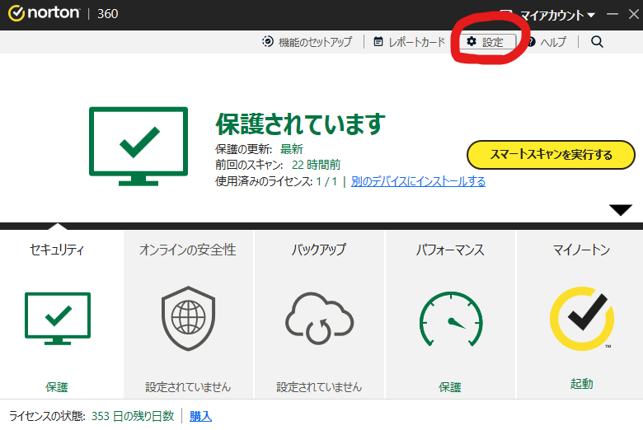643x430 pixels.
Task: Click 設定されていません under オンラインの安全性
Action: point(188,387)
